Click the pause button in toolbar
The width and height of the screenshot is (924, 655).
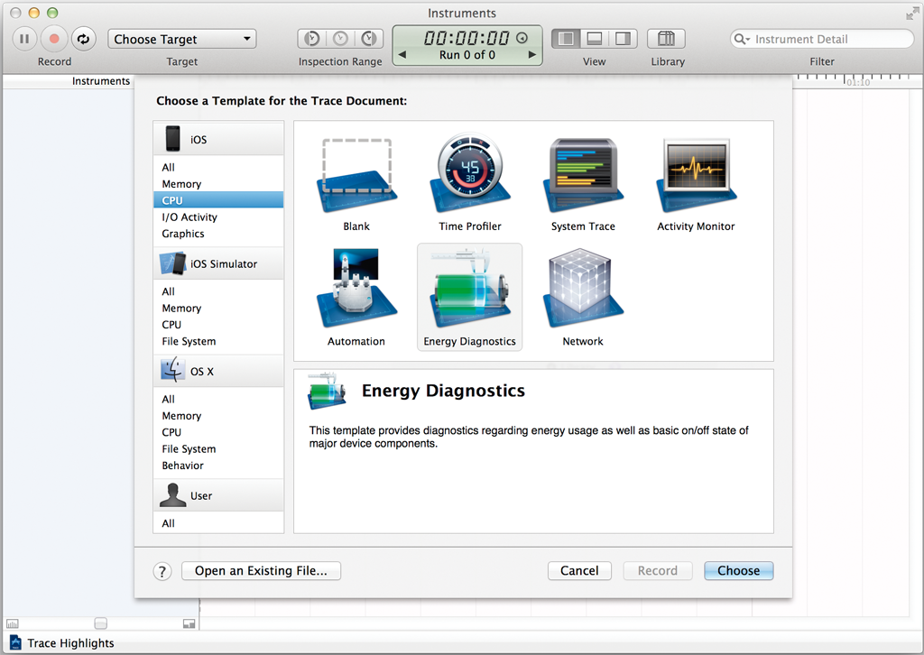(24, 39)
